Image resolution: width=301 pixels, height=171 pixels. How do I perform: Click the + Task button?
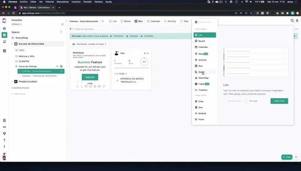click(x=287, y=157)
